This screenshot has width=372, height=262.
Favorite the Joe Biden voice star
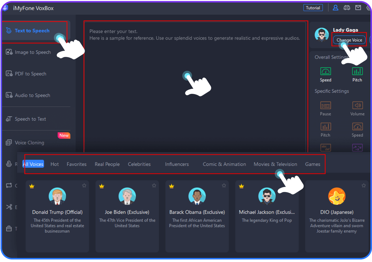154,186
